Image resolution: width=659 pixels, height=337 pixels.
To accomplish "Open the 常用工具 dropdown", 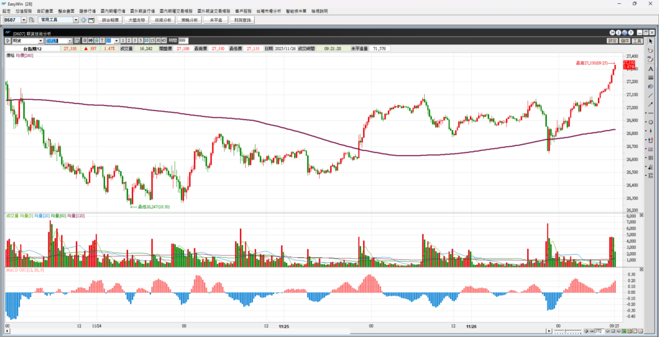I will 75,20.
